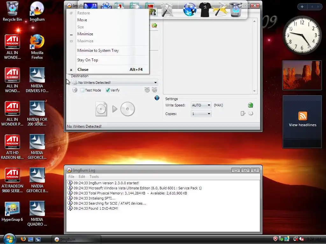Click Show Desktop in the quick launch bar
The height and width of the screenshot is (244, 326).
[31, 239]
